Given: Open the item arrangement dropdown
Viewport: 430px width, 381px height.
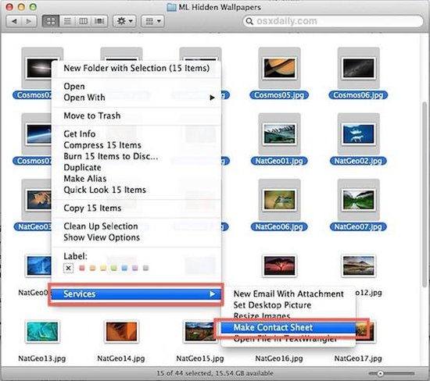Looking at the screenshot, I should [152, 21].
